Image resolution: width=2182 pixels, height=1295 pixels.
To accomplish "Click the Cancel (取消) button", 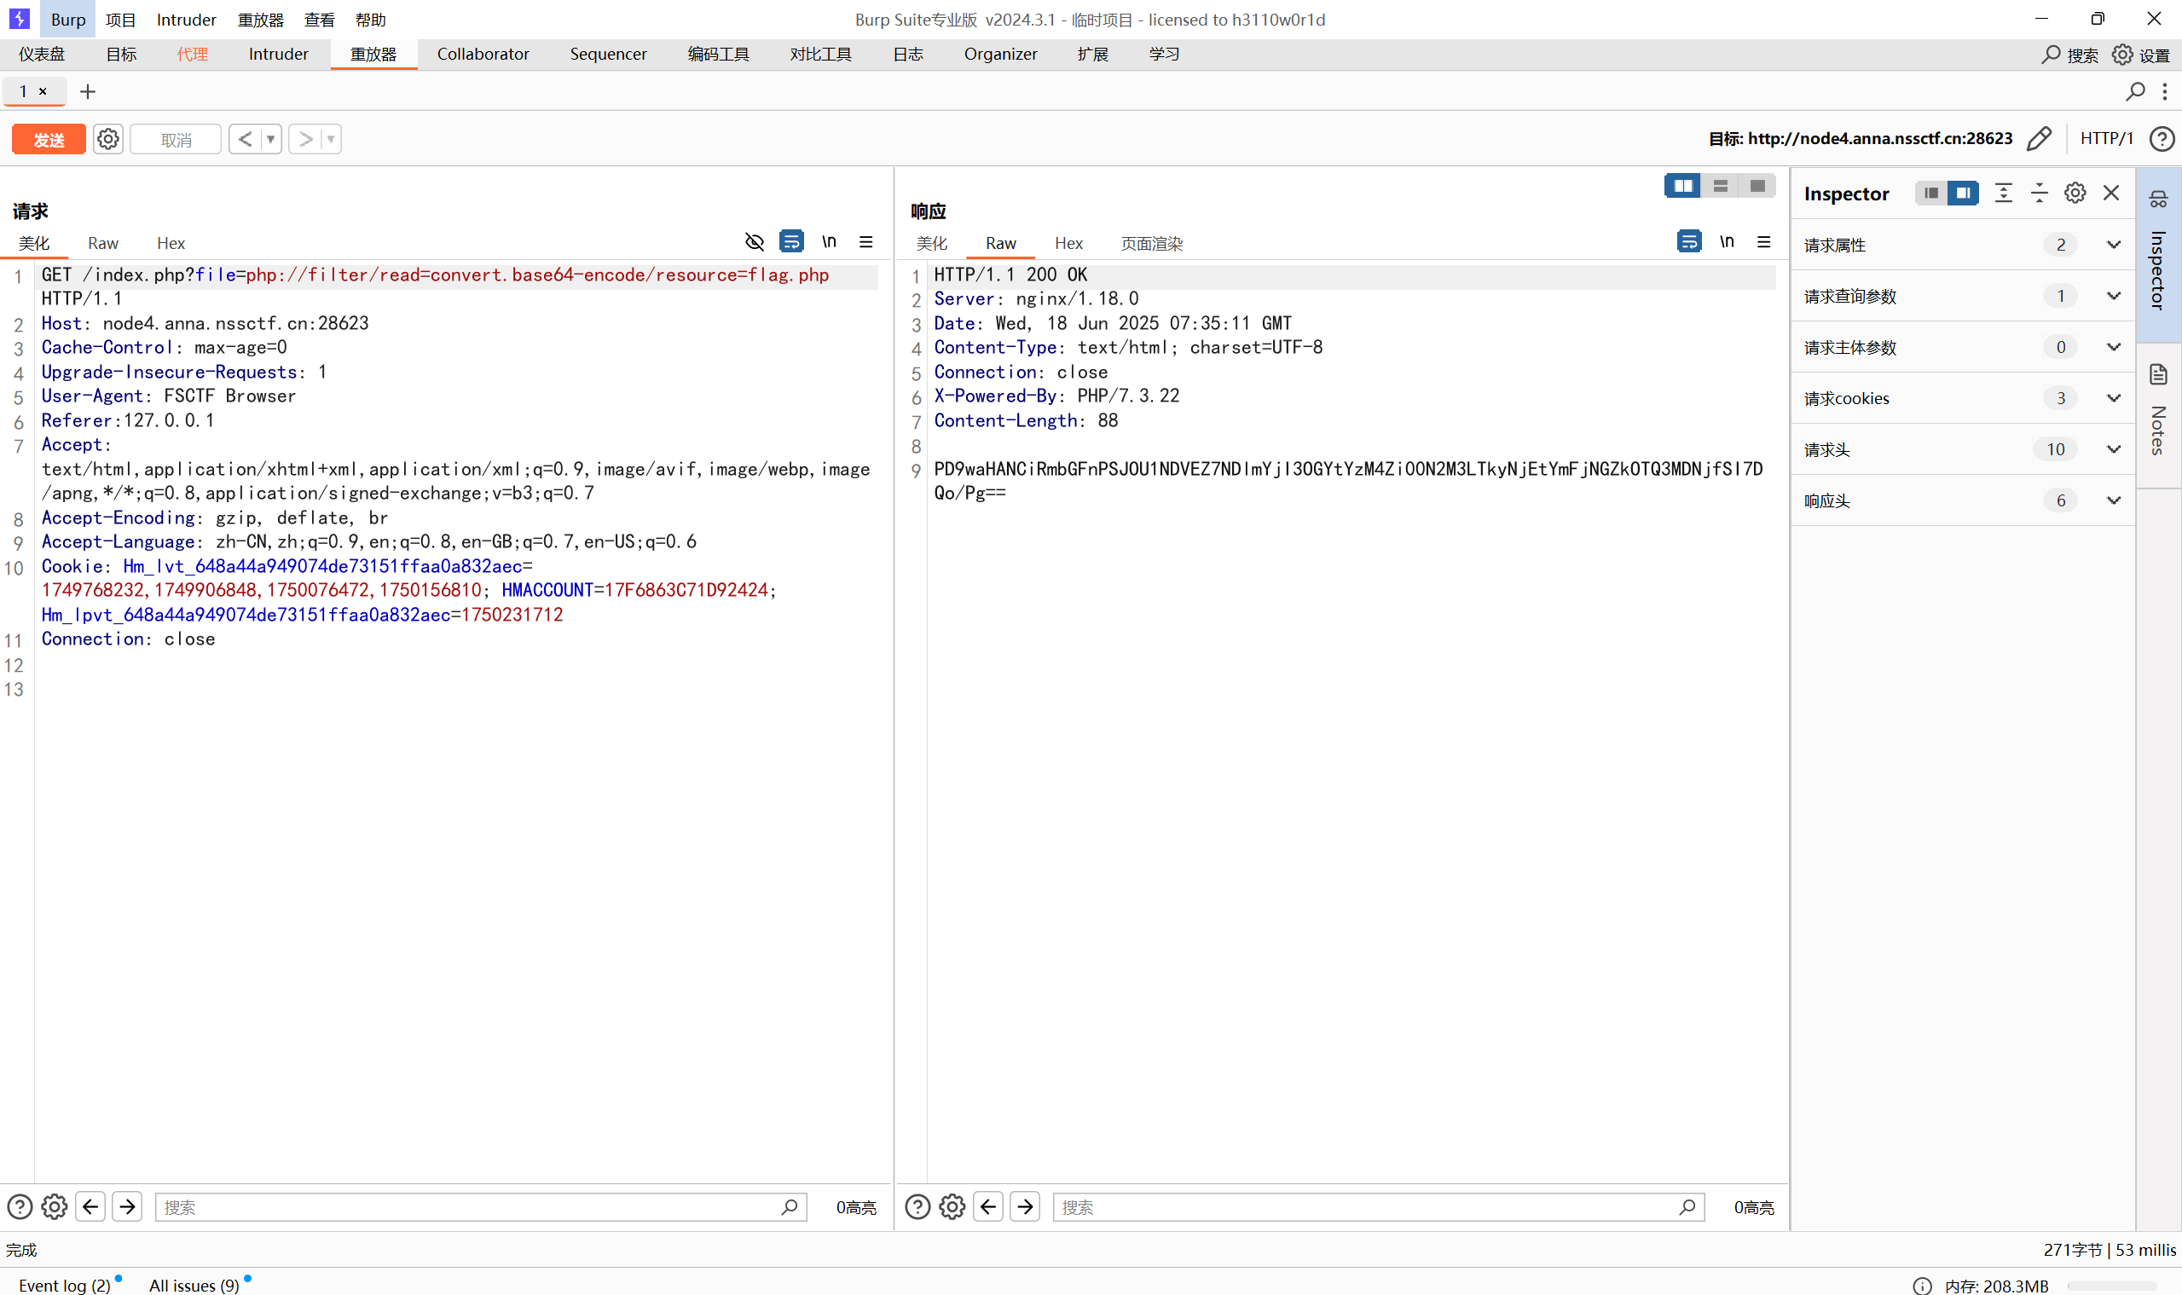I will [176, 140].
